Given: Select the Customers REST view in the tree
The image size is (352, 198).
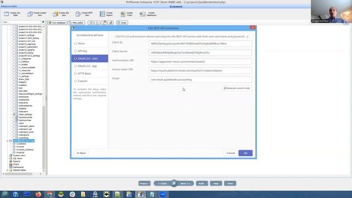Looking at the screenshot, I should point(21,144).
